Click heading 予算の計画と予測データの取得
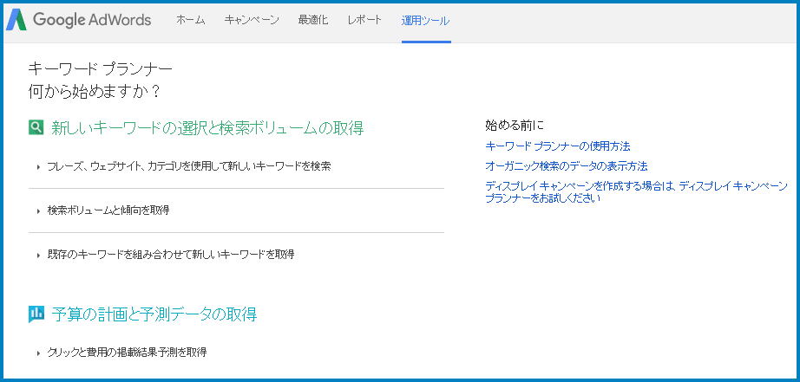Screen dimensions: 800x382 [154, 314]
